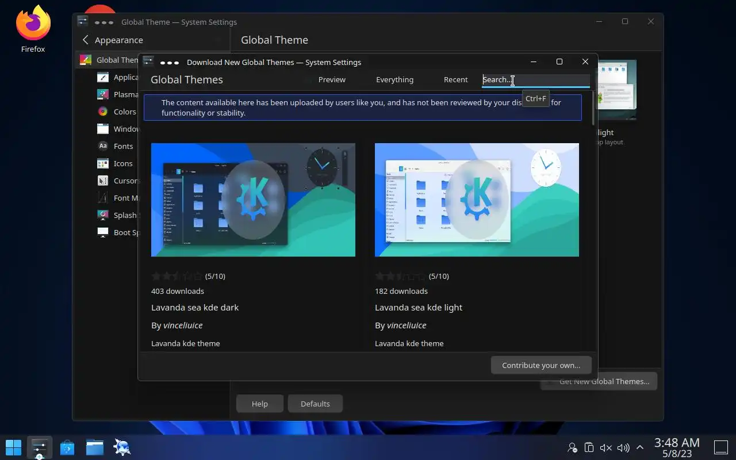
Task: Select the Fonts 'Aa' icon
Action: pyautogui.click(x=103, y=146)
